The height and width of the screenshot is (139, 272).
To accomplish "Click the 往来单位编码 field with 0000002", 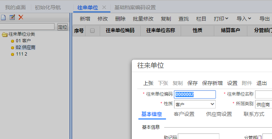I will (195, 95).
